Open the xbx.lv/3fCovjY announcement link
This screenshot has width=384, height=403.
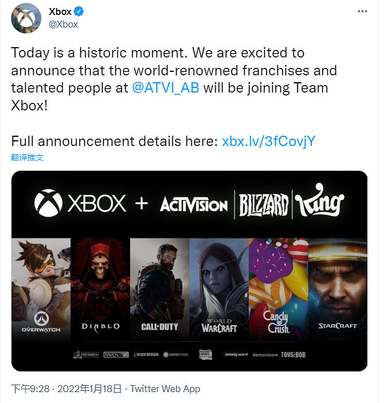(x=268, y=141)
